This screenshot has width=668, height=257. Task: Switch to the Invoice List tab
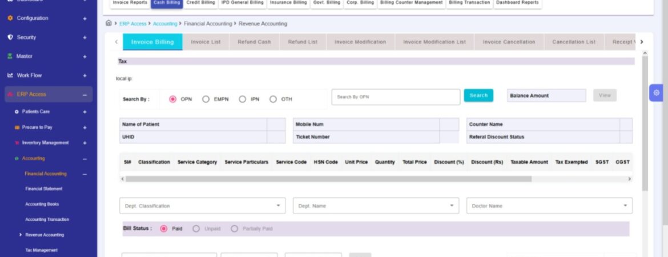pyautogui.click(x=206, y=42)
